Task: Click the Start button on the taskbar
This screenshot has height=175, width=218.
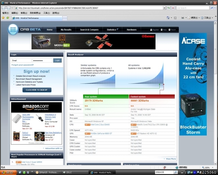Action: 8,173
